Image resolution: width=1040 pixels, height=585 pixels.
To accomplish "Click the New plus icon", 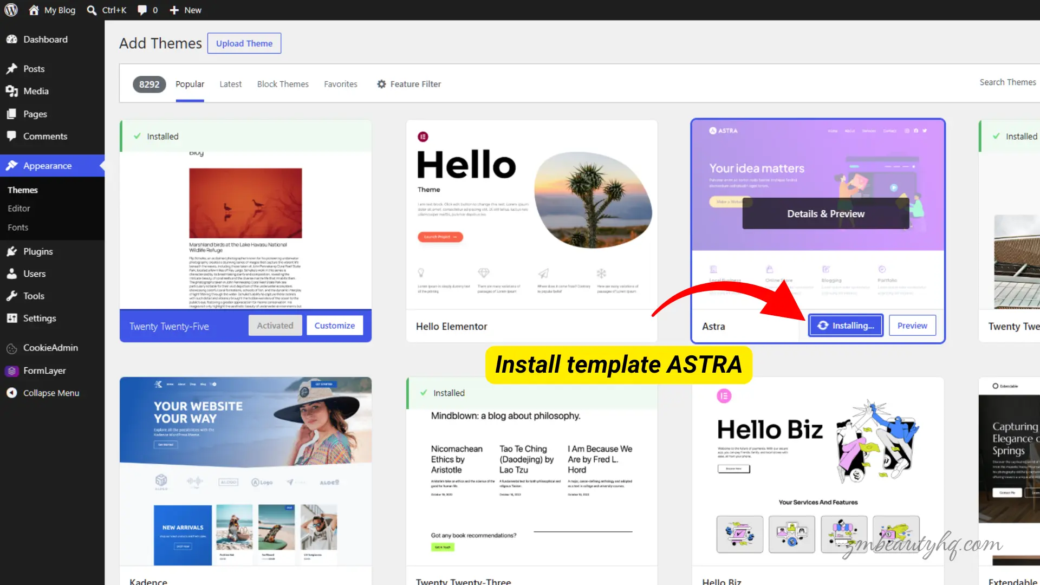I will pyautogui.click(x=174, y=10).
